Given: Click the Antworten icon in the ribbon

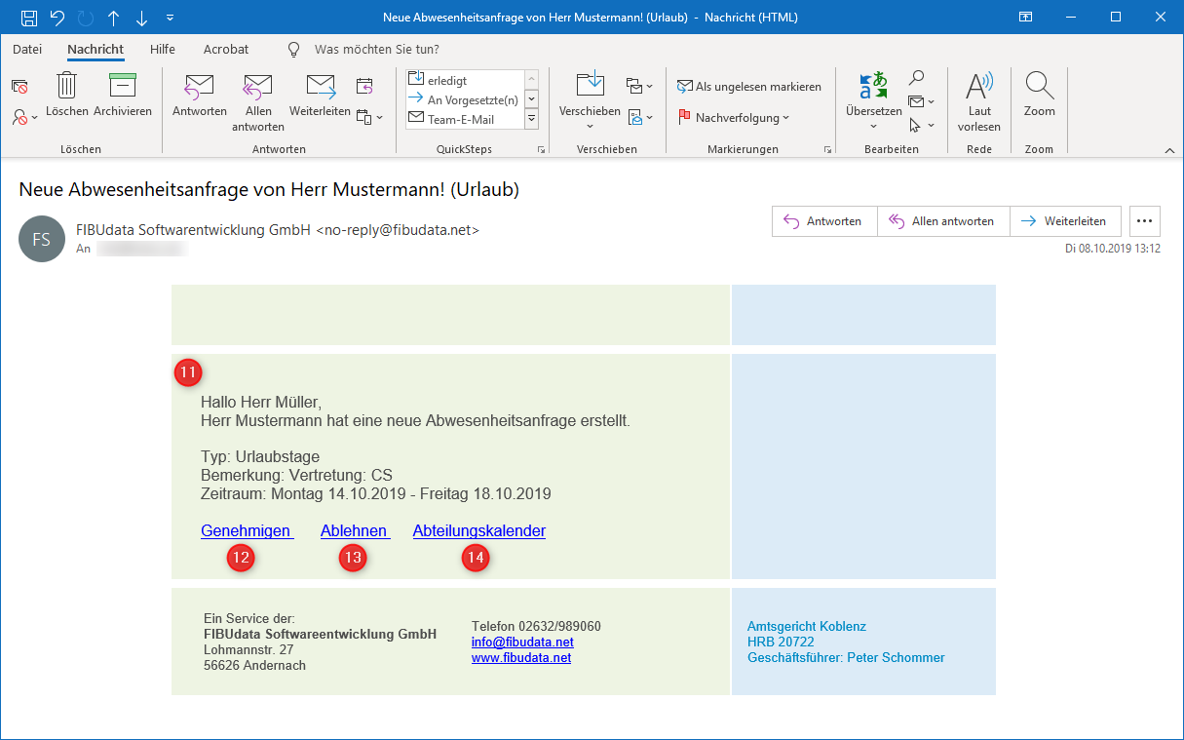Looking at the screenshot, I should pos(199,88).
